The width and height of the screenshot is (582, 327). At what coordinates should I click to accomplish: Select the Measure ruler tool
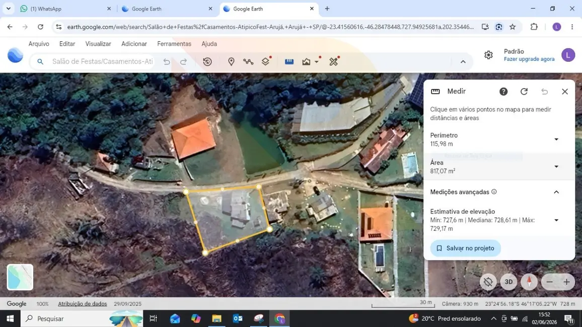click(x=289, y=61)
